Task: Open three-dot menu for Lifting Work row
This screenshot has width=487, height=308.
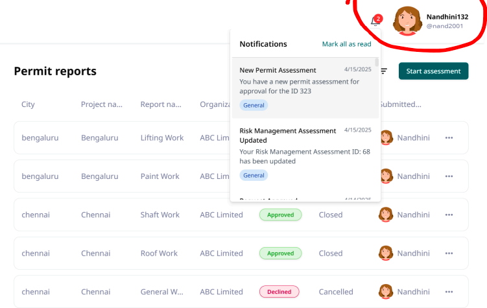Action: [x=449, y=137]
